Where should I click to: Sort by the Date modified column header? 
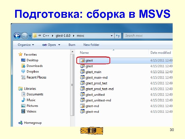tap(161, 53)
